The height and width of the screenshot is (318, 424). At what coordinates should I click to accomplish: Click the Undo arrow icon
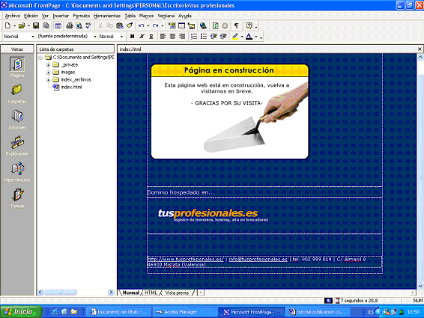[x=141, y=25]
